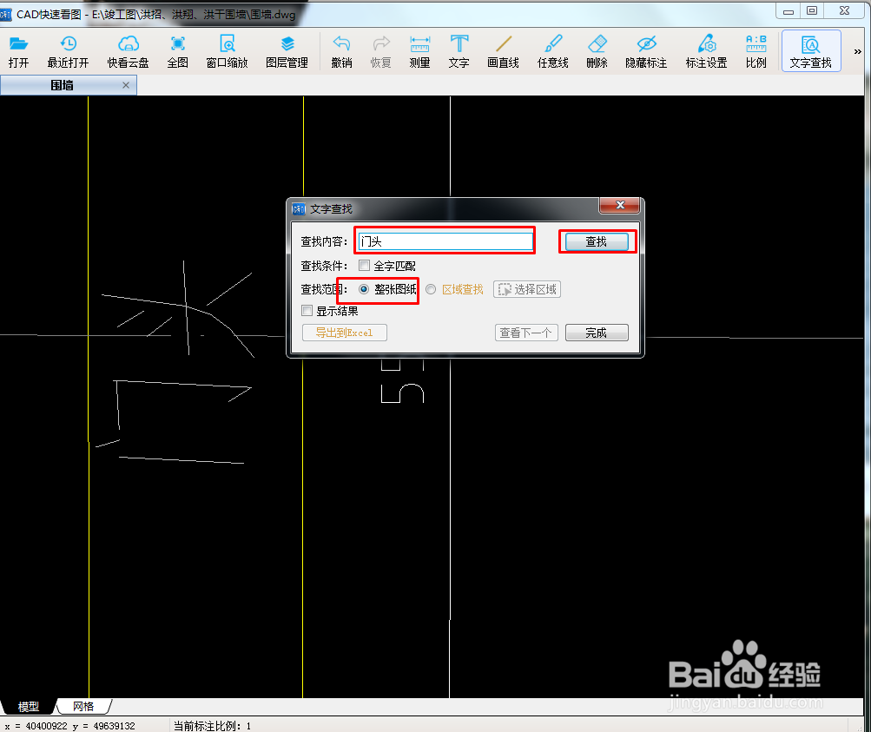The image size is (871, 732).
Task: Select the 文字 text tool
Action: [x=459, y=51]
